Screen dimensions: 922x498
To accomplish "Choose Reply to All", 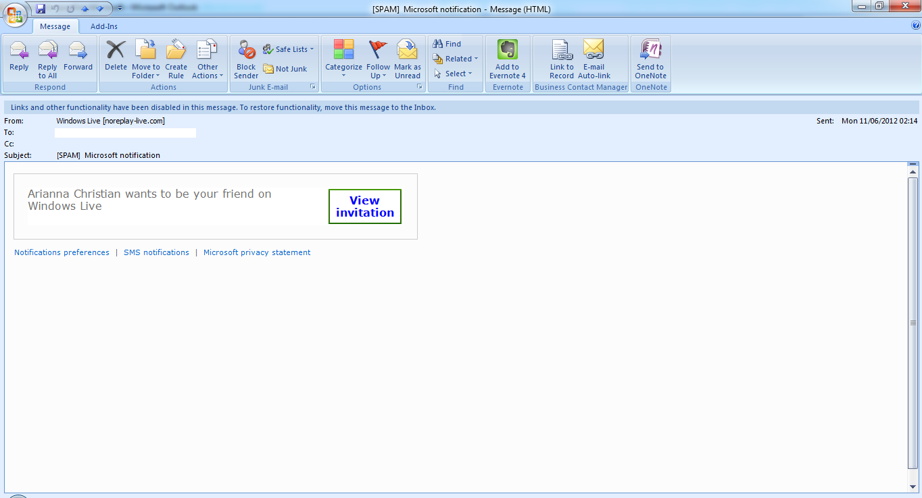I will (47, 59).
